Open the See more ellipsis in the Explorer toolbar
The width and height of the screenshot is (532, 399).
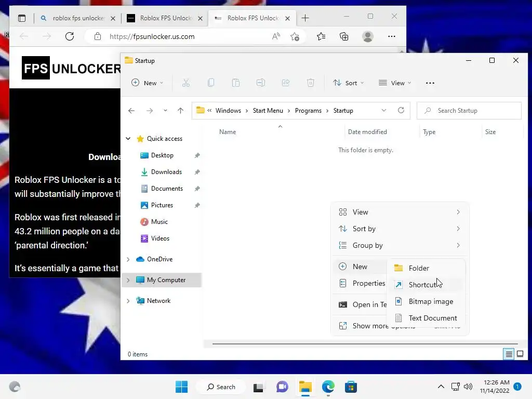pyautogui.click(x=430, y=83)
